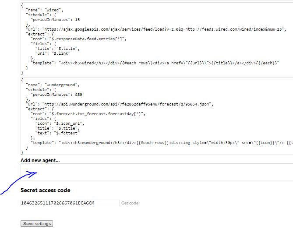Place cursor in the wired template line
This screenshot has height=229, width=293.
click(155, 63)
